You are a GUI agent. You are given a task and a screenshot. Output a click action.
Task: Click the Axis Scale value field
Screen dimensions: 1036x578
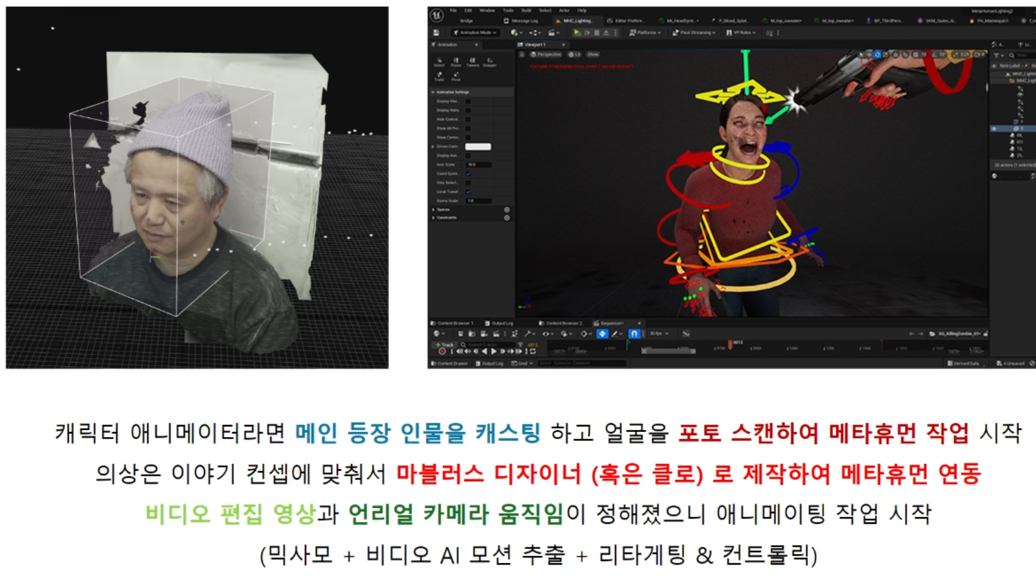478,164
